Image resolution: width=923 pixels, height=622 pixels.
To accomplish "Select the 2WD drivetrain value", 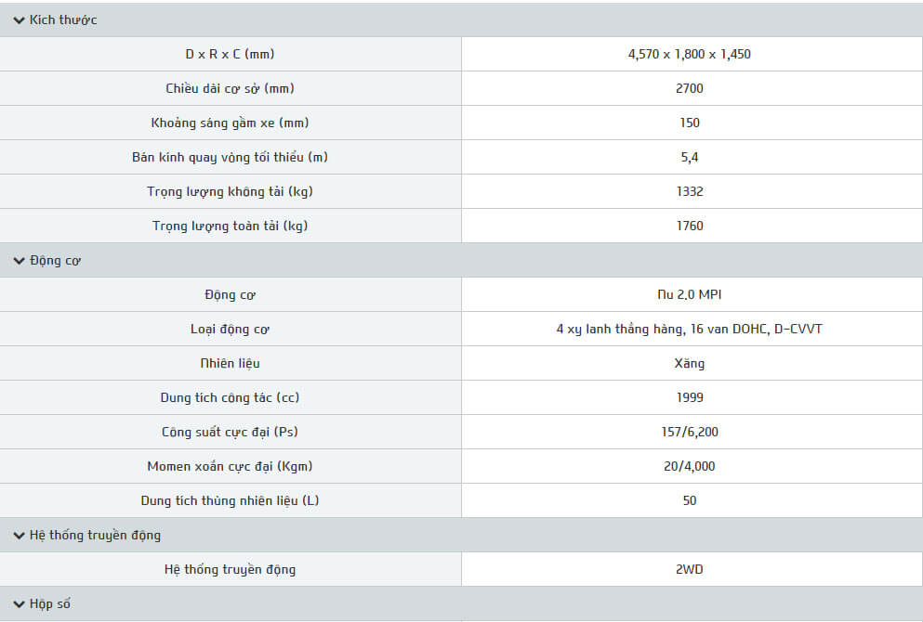I will click(690, 569).
